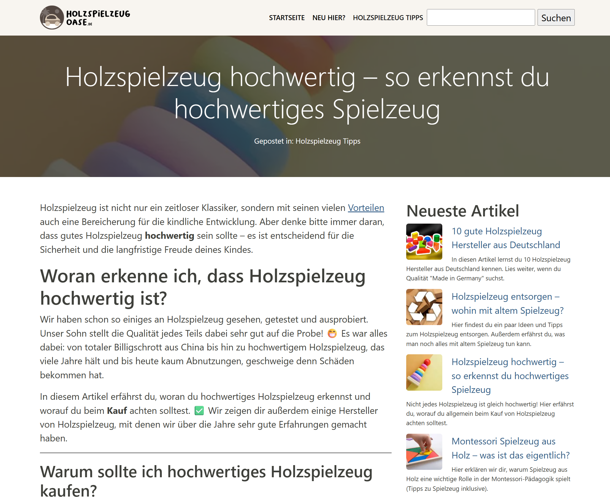610x504 pixels.
Task: Open recycling symbol article thumbnail
Action: [424, 307]
